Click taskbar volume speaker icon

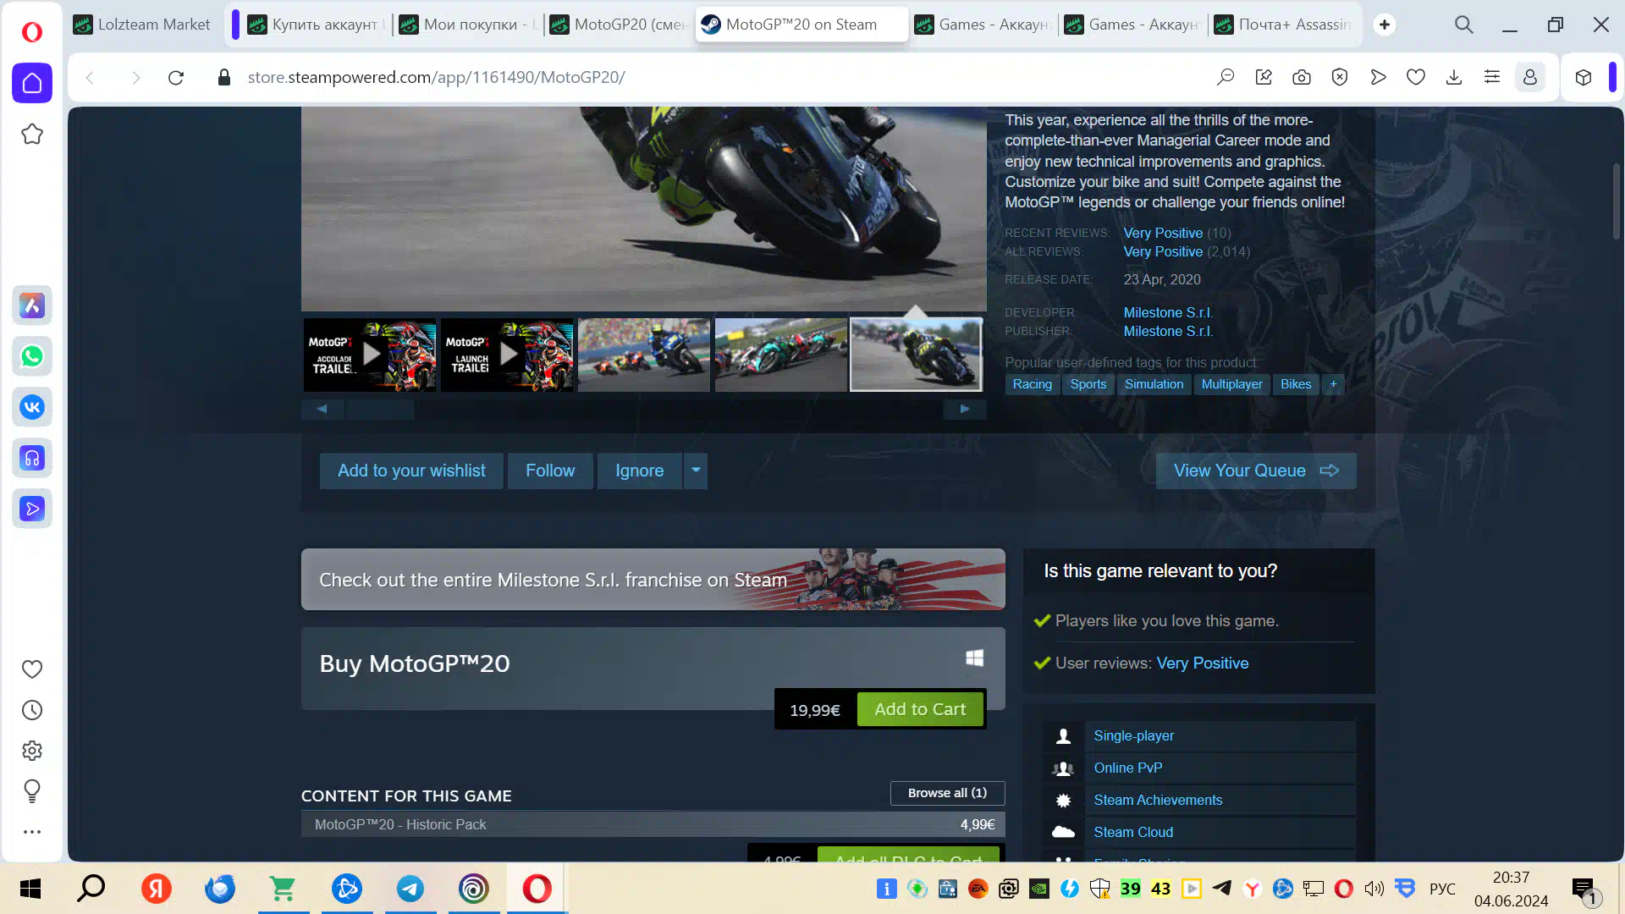point(1374,889)
